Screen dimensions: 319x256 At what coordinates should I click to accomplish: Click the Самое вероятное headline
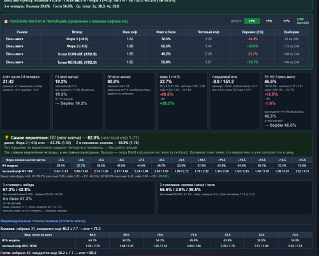pos(75,138)
